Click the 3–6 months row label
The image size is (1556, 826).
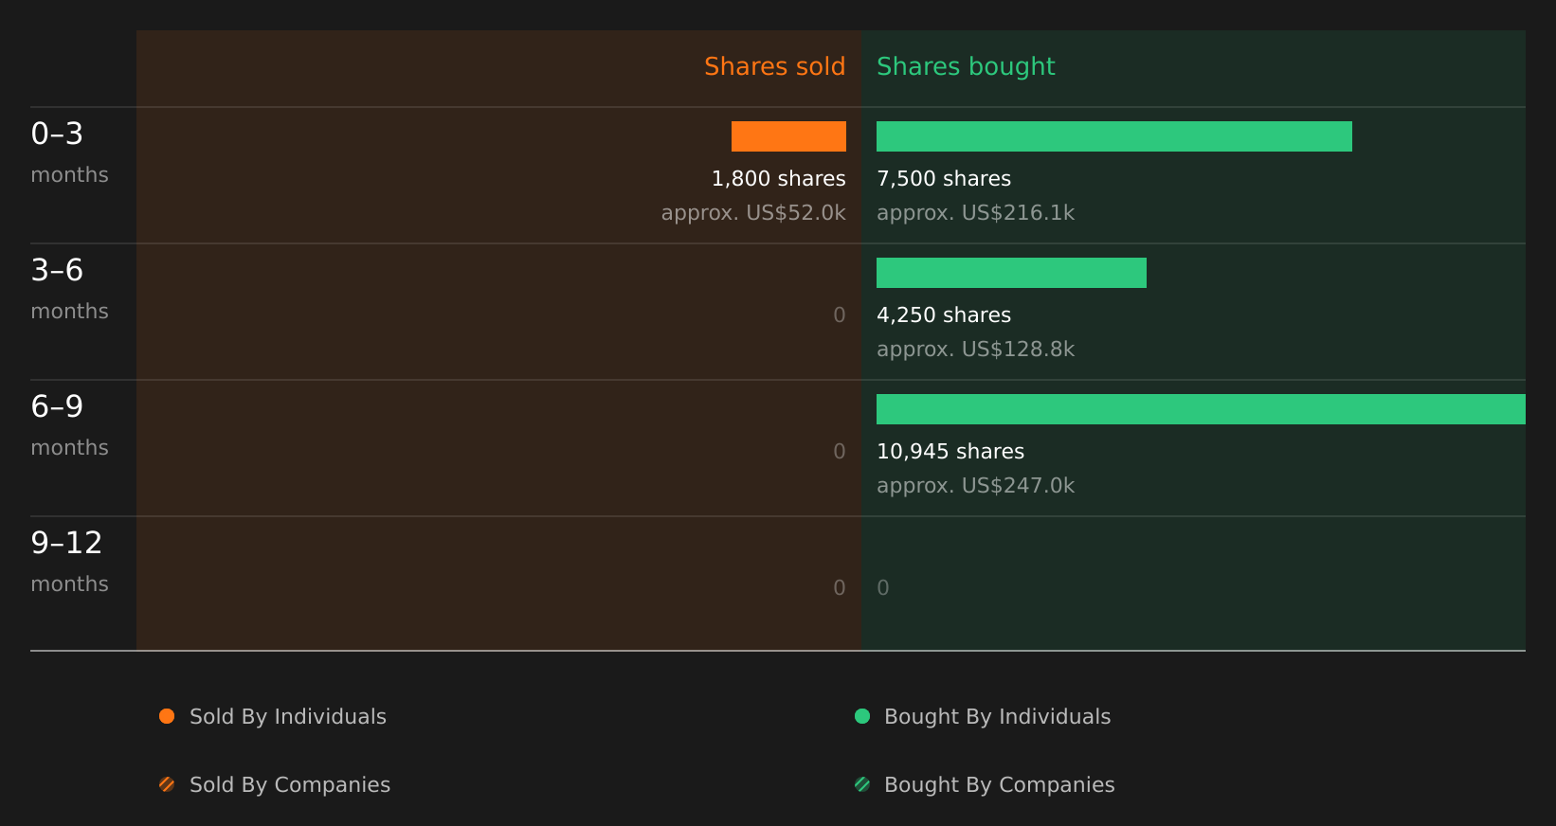(x=69, y=289)
